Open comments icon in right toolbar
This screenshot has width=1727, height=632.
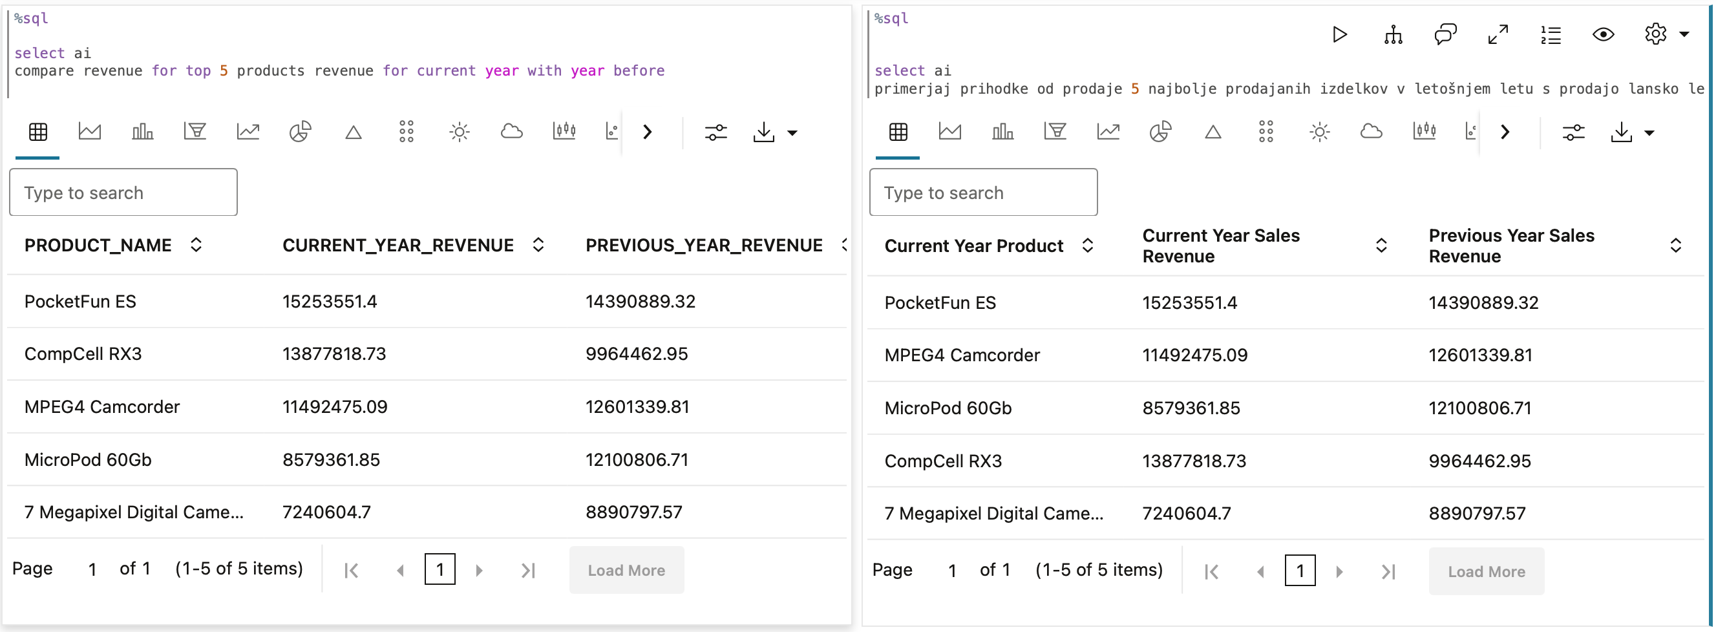click(x=1445, y=34)
